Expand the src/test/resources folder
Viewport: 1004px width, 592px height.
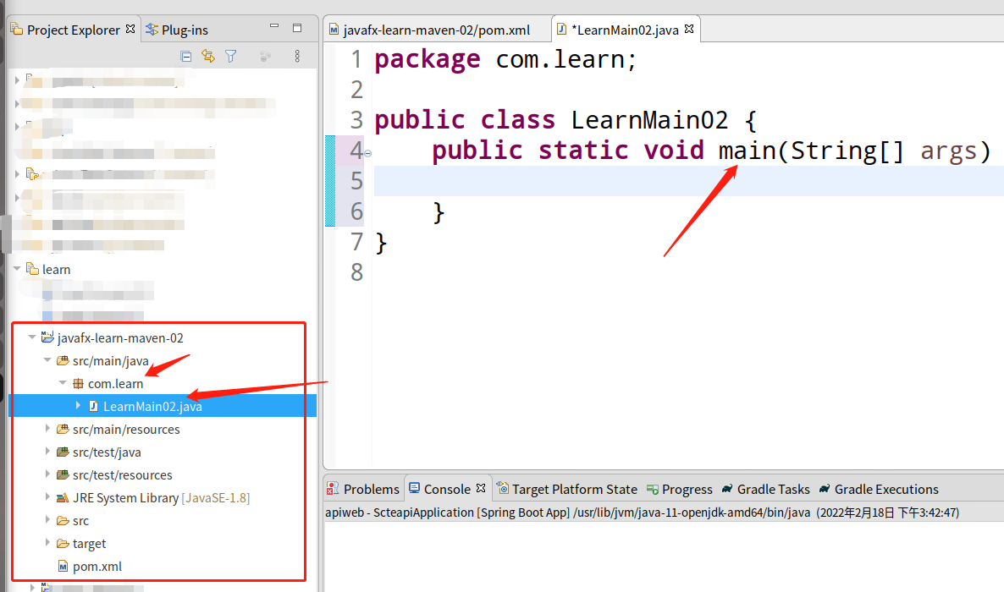point(47,474)
